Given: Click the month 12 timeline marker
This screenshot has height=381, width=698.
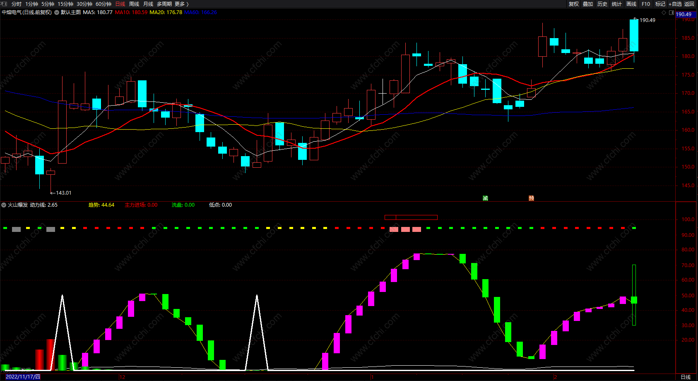Looking at the screenshot, I should (122, 377).
